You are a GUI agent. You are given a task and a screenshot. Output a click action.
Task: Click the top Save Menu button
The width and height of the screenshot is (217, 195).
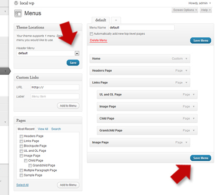201,41
